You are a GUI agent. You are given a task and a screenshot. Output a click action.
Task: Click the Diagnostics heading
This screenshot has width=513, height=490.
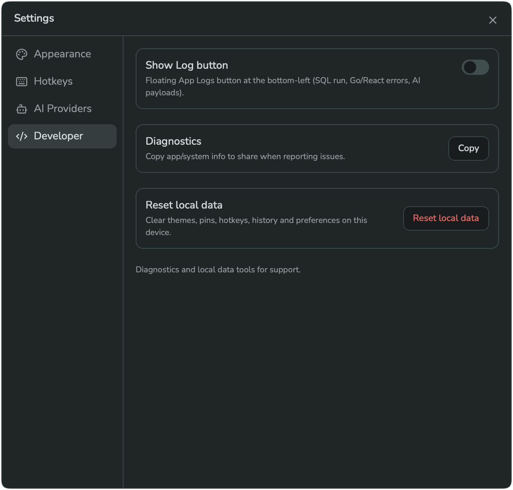[173, 141]
